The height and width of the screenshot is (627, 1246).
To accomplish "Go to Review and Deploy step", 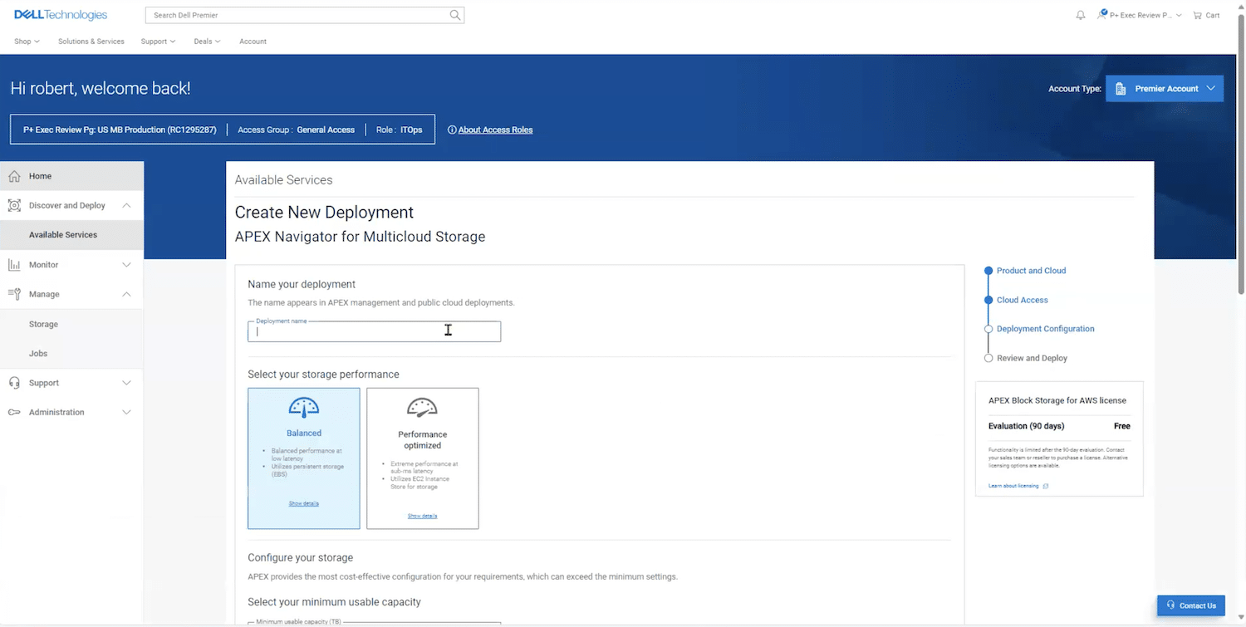I will 1032,358.
